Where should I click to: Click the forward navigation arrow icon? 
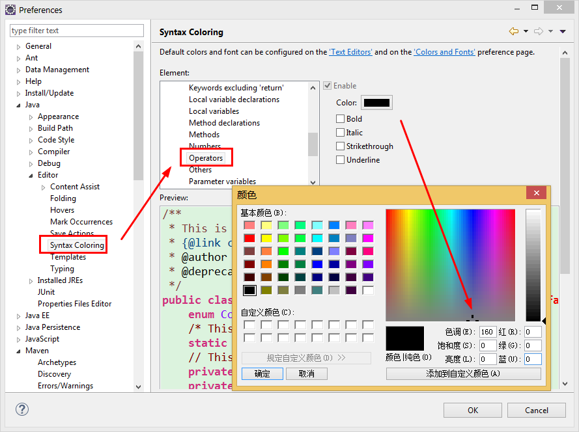pyautogui.click(x=539, y=31)
